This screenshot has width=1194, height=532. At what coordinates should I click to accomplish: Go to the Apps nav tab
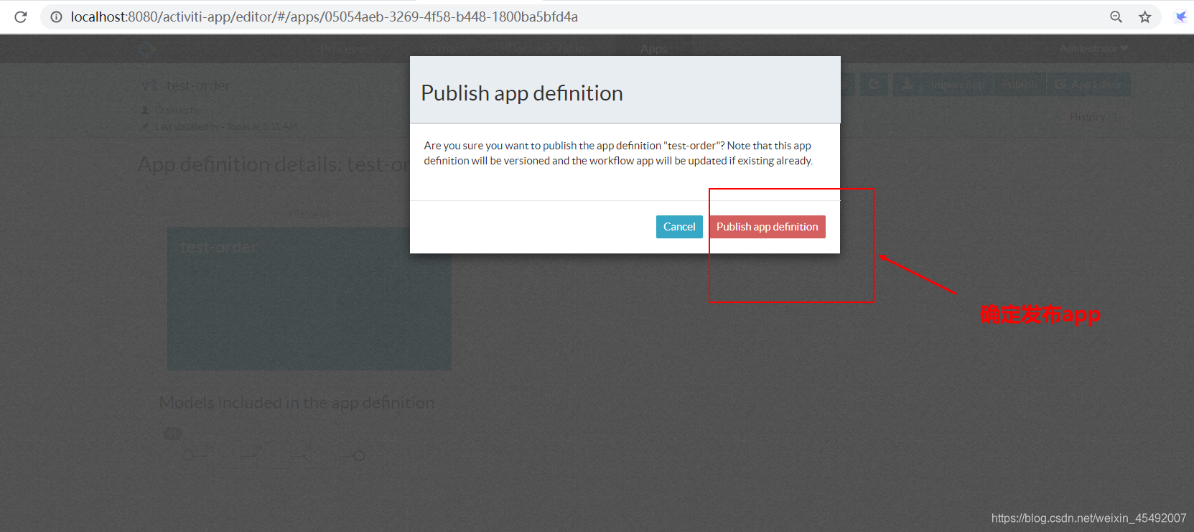point(653,49)
